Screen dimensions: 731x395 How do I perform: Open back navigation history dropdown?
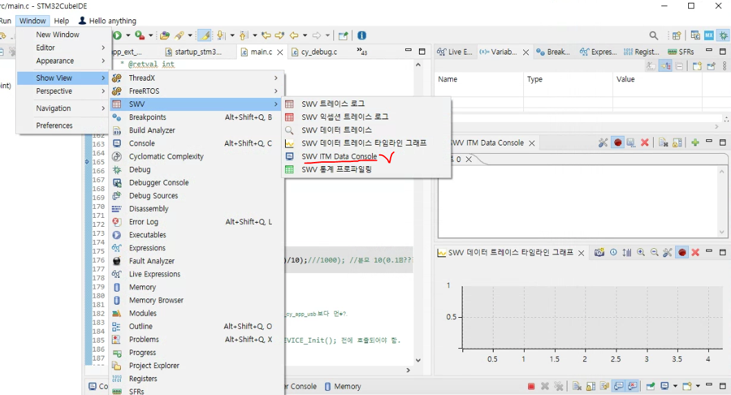[x=305, y=35]
